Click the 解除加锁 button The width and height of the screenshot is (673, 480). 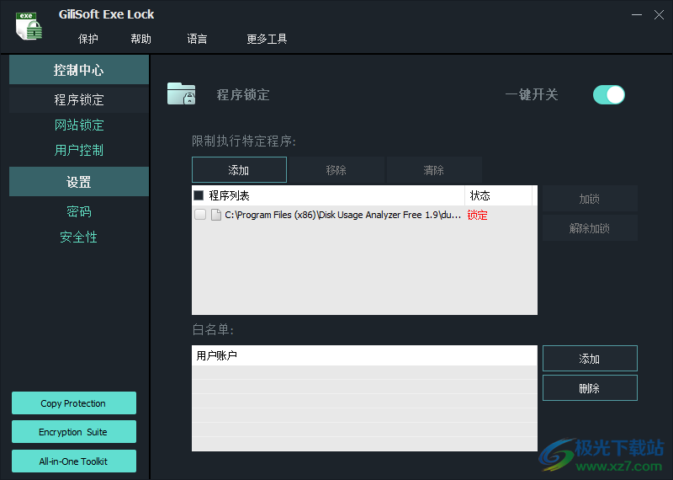(x=590, y=227)
